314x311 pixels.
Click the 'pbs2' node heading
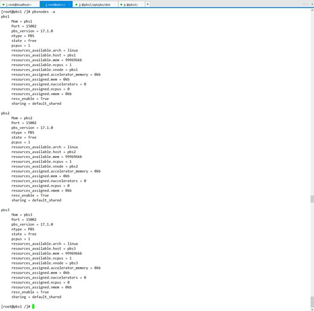(x=5, y=113)
